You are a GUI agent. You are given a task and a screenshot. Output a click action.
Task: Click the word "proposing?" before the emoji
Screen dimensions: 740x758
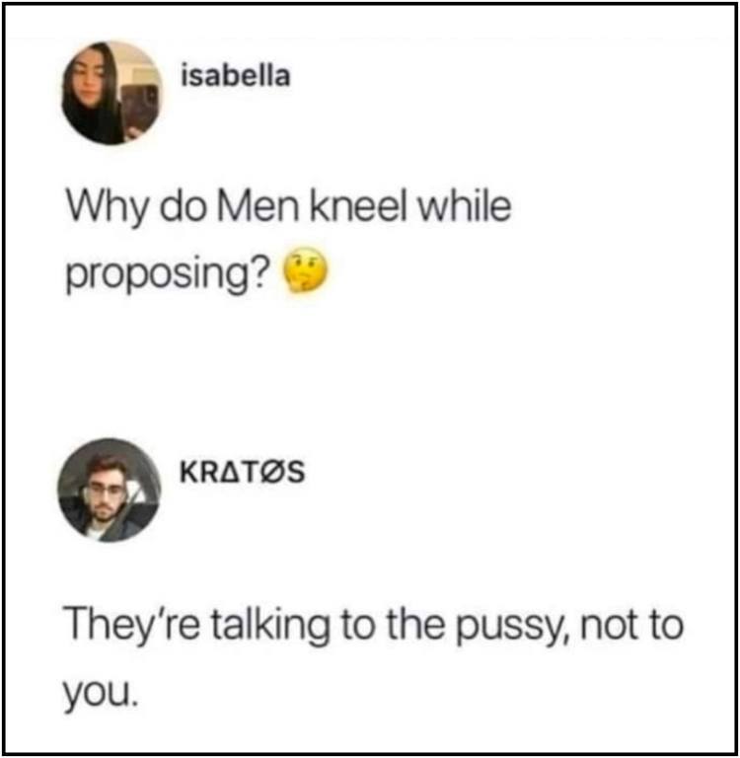(x=168, y=274)
